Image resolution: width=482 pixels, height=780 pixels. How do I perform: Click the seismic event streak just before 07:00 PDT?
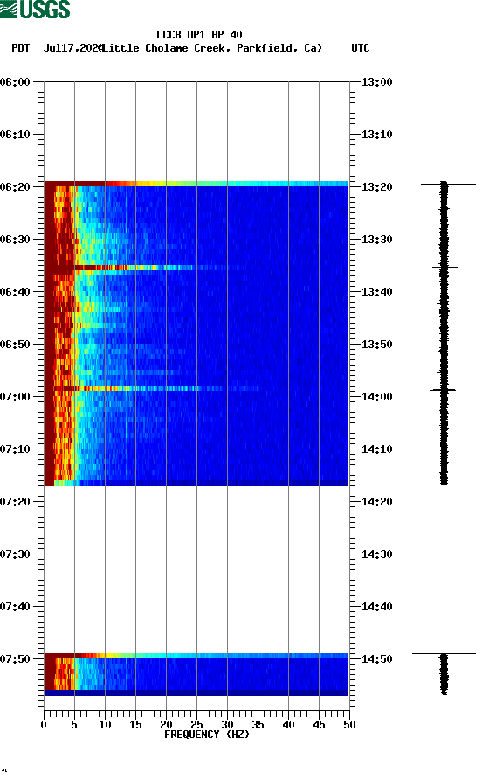149,388
